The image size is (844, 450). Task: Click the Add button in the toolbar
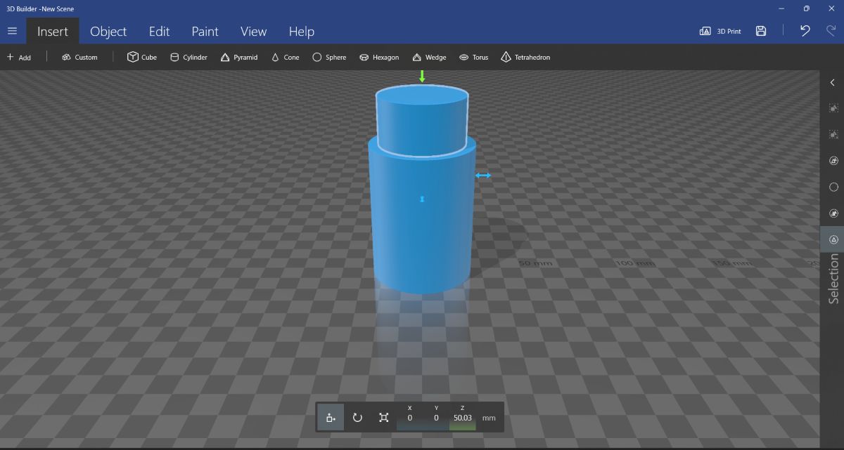tap(20, 57)
